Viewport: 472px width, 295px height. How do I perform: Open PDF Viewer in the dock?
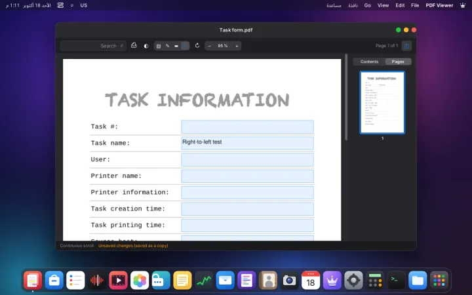click(x=33, y=281)
